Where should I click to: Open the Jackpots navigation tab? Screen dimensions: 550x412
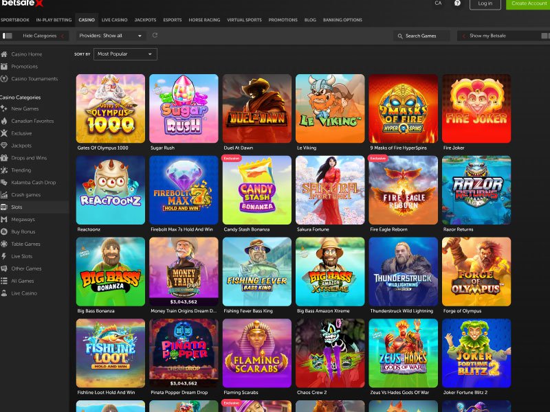pos(145,20)
